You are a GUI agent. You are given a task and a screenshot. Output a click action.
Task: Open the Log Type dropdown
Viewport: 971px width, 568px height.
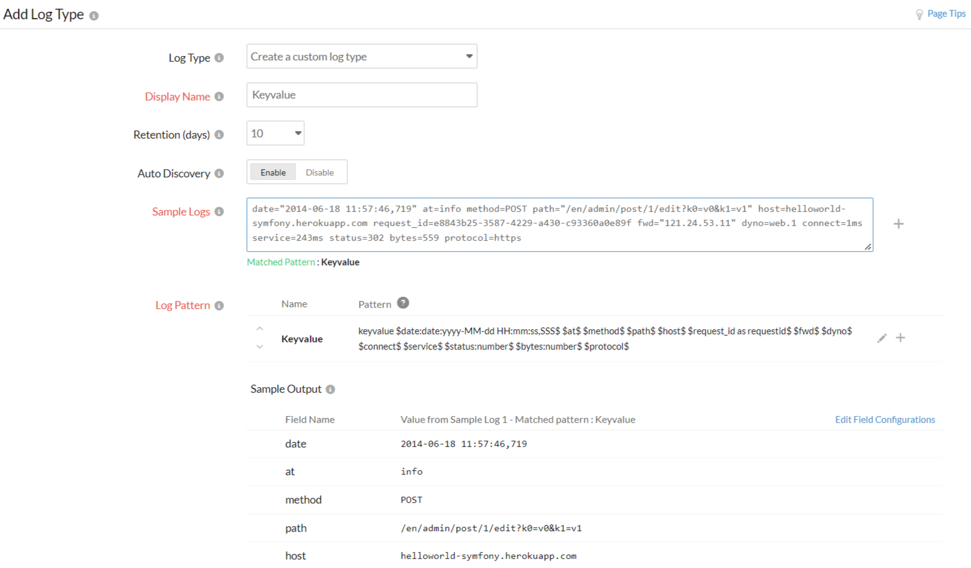361,57
